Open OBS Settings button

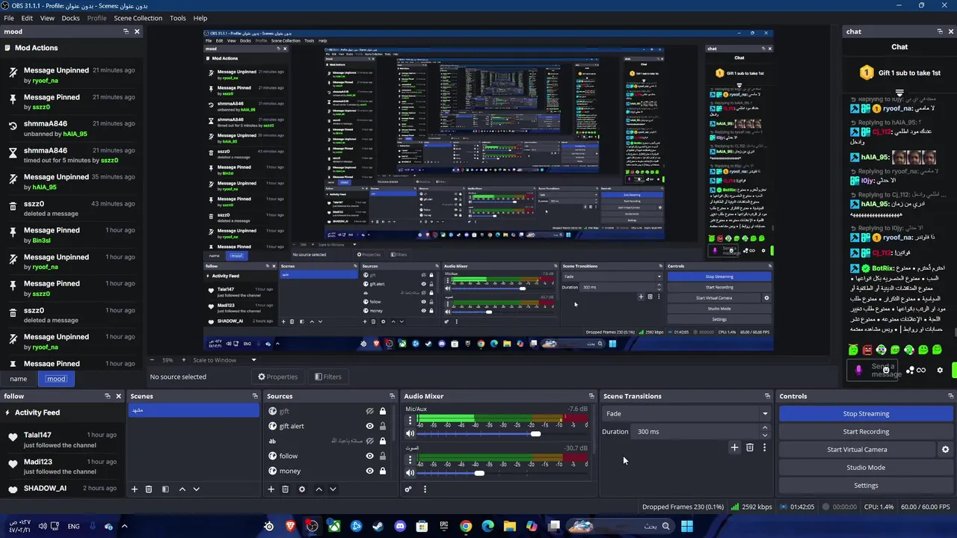[x=866, y=486]
